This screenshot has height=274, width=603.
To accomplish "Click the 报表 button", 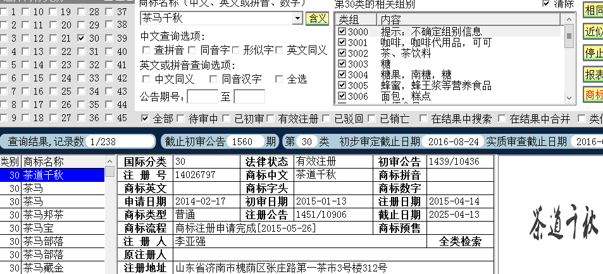I will coord(593,74).
